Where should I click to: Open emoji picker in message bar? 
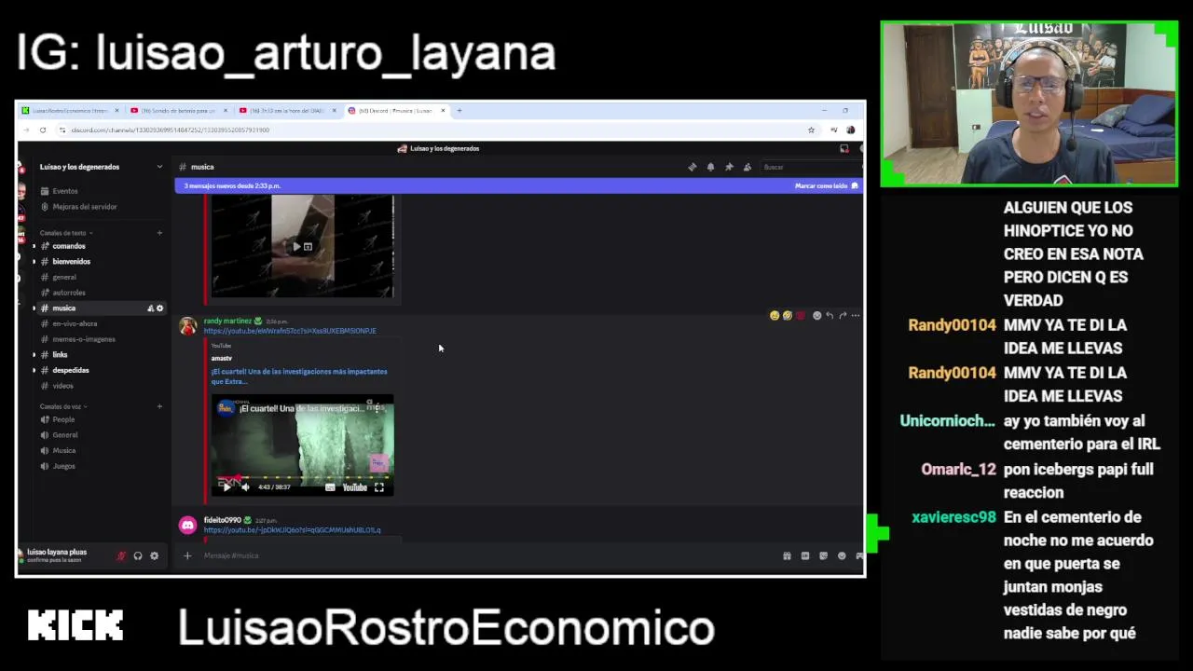click(x=842, y=555)
